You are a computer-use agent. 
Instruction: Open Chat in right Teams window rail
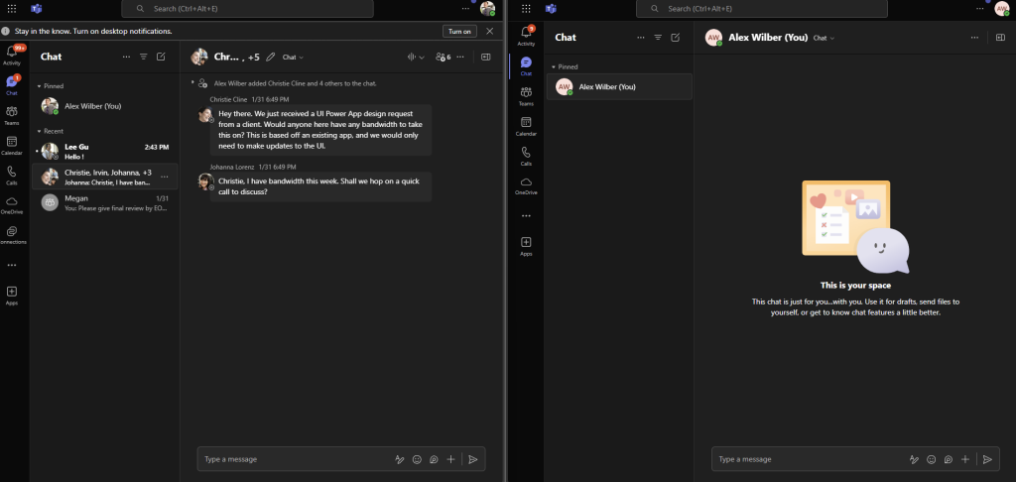tap(526, 65)
